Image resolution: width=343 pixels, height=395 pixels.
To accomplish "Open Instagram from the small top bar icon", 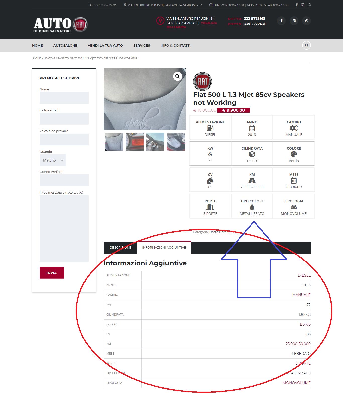I will click(303, 5).
